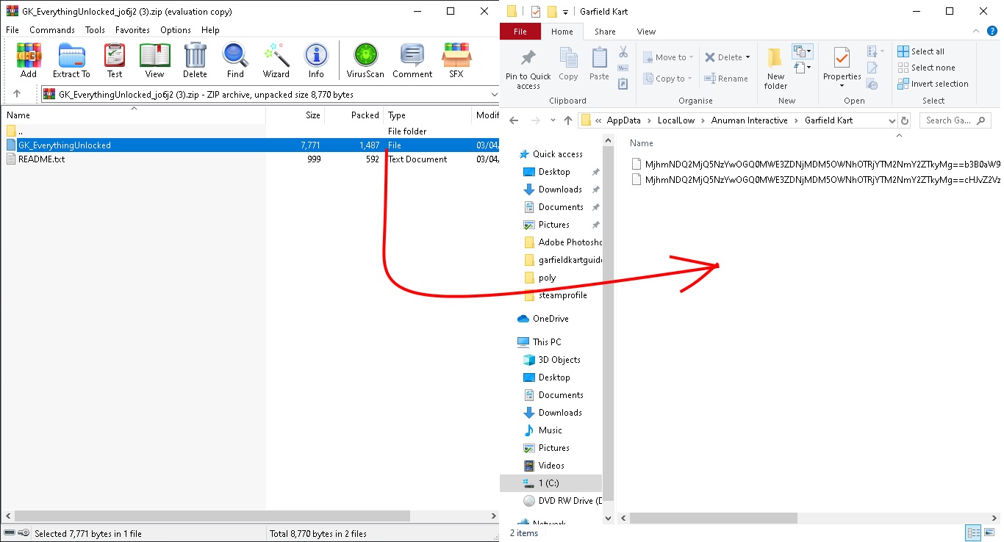Open Explorer address bar history dropdown
Screen dimensions: 1004x542
892,120
